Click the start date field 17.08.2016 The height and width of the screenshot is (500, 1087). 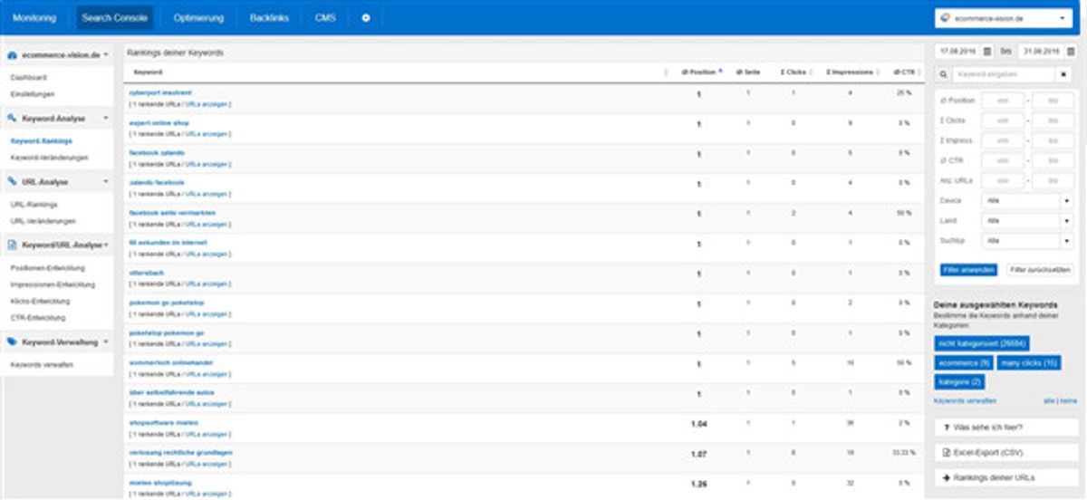point(958,52)
